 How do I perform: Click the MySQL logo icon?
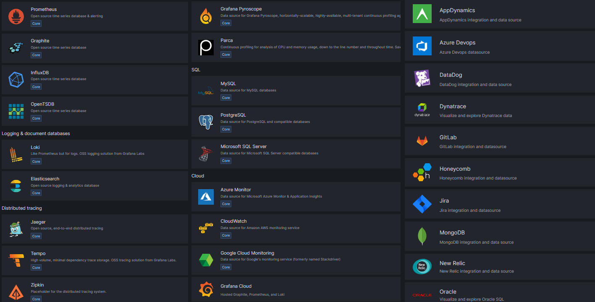tap(206, 91)
